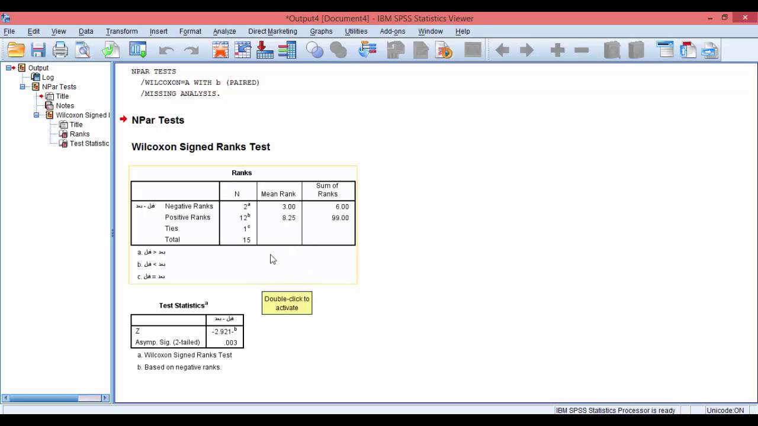This screenshot has width=758, height=426.
Task: Select Log in the outline tree
Action: click(48, 78)
